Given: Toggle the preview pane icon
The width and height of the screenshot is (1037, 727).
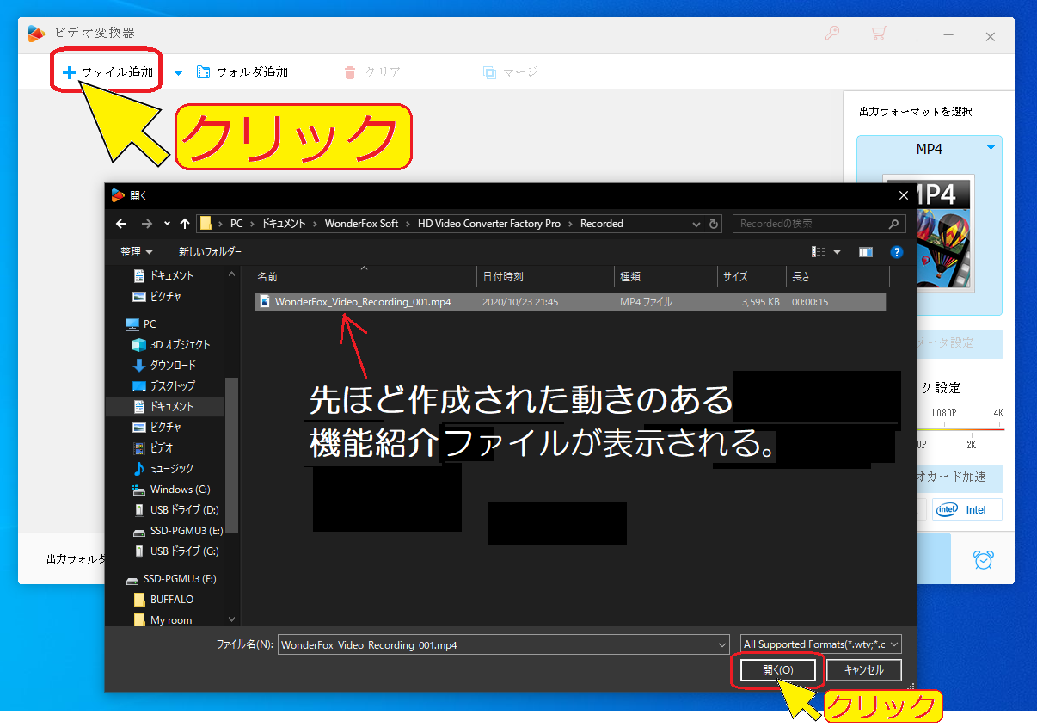Looking at the screenshot, I should 866,252.
